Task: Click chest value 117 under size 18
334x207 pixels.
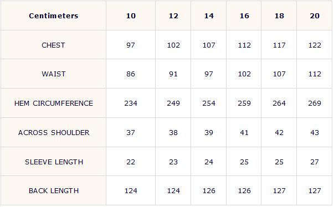Action: (x=279, y=45)
